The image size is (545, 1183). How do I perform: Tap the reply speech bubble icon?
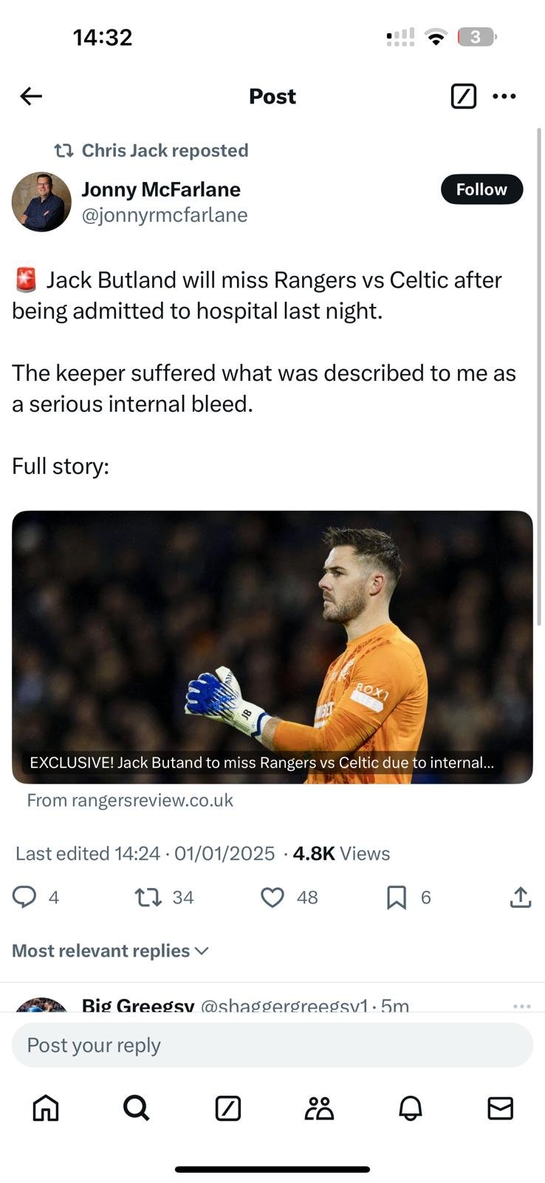coord(24,897)
